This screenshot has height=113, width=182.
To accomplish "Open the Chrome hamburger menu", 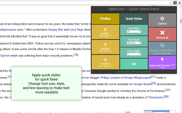I will click(179, 3).
